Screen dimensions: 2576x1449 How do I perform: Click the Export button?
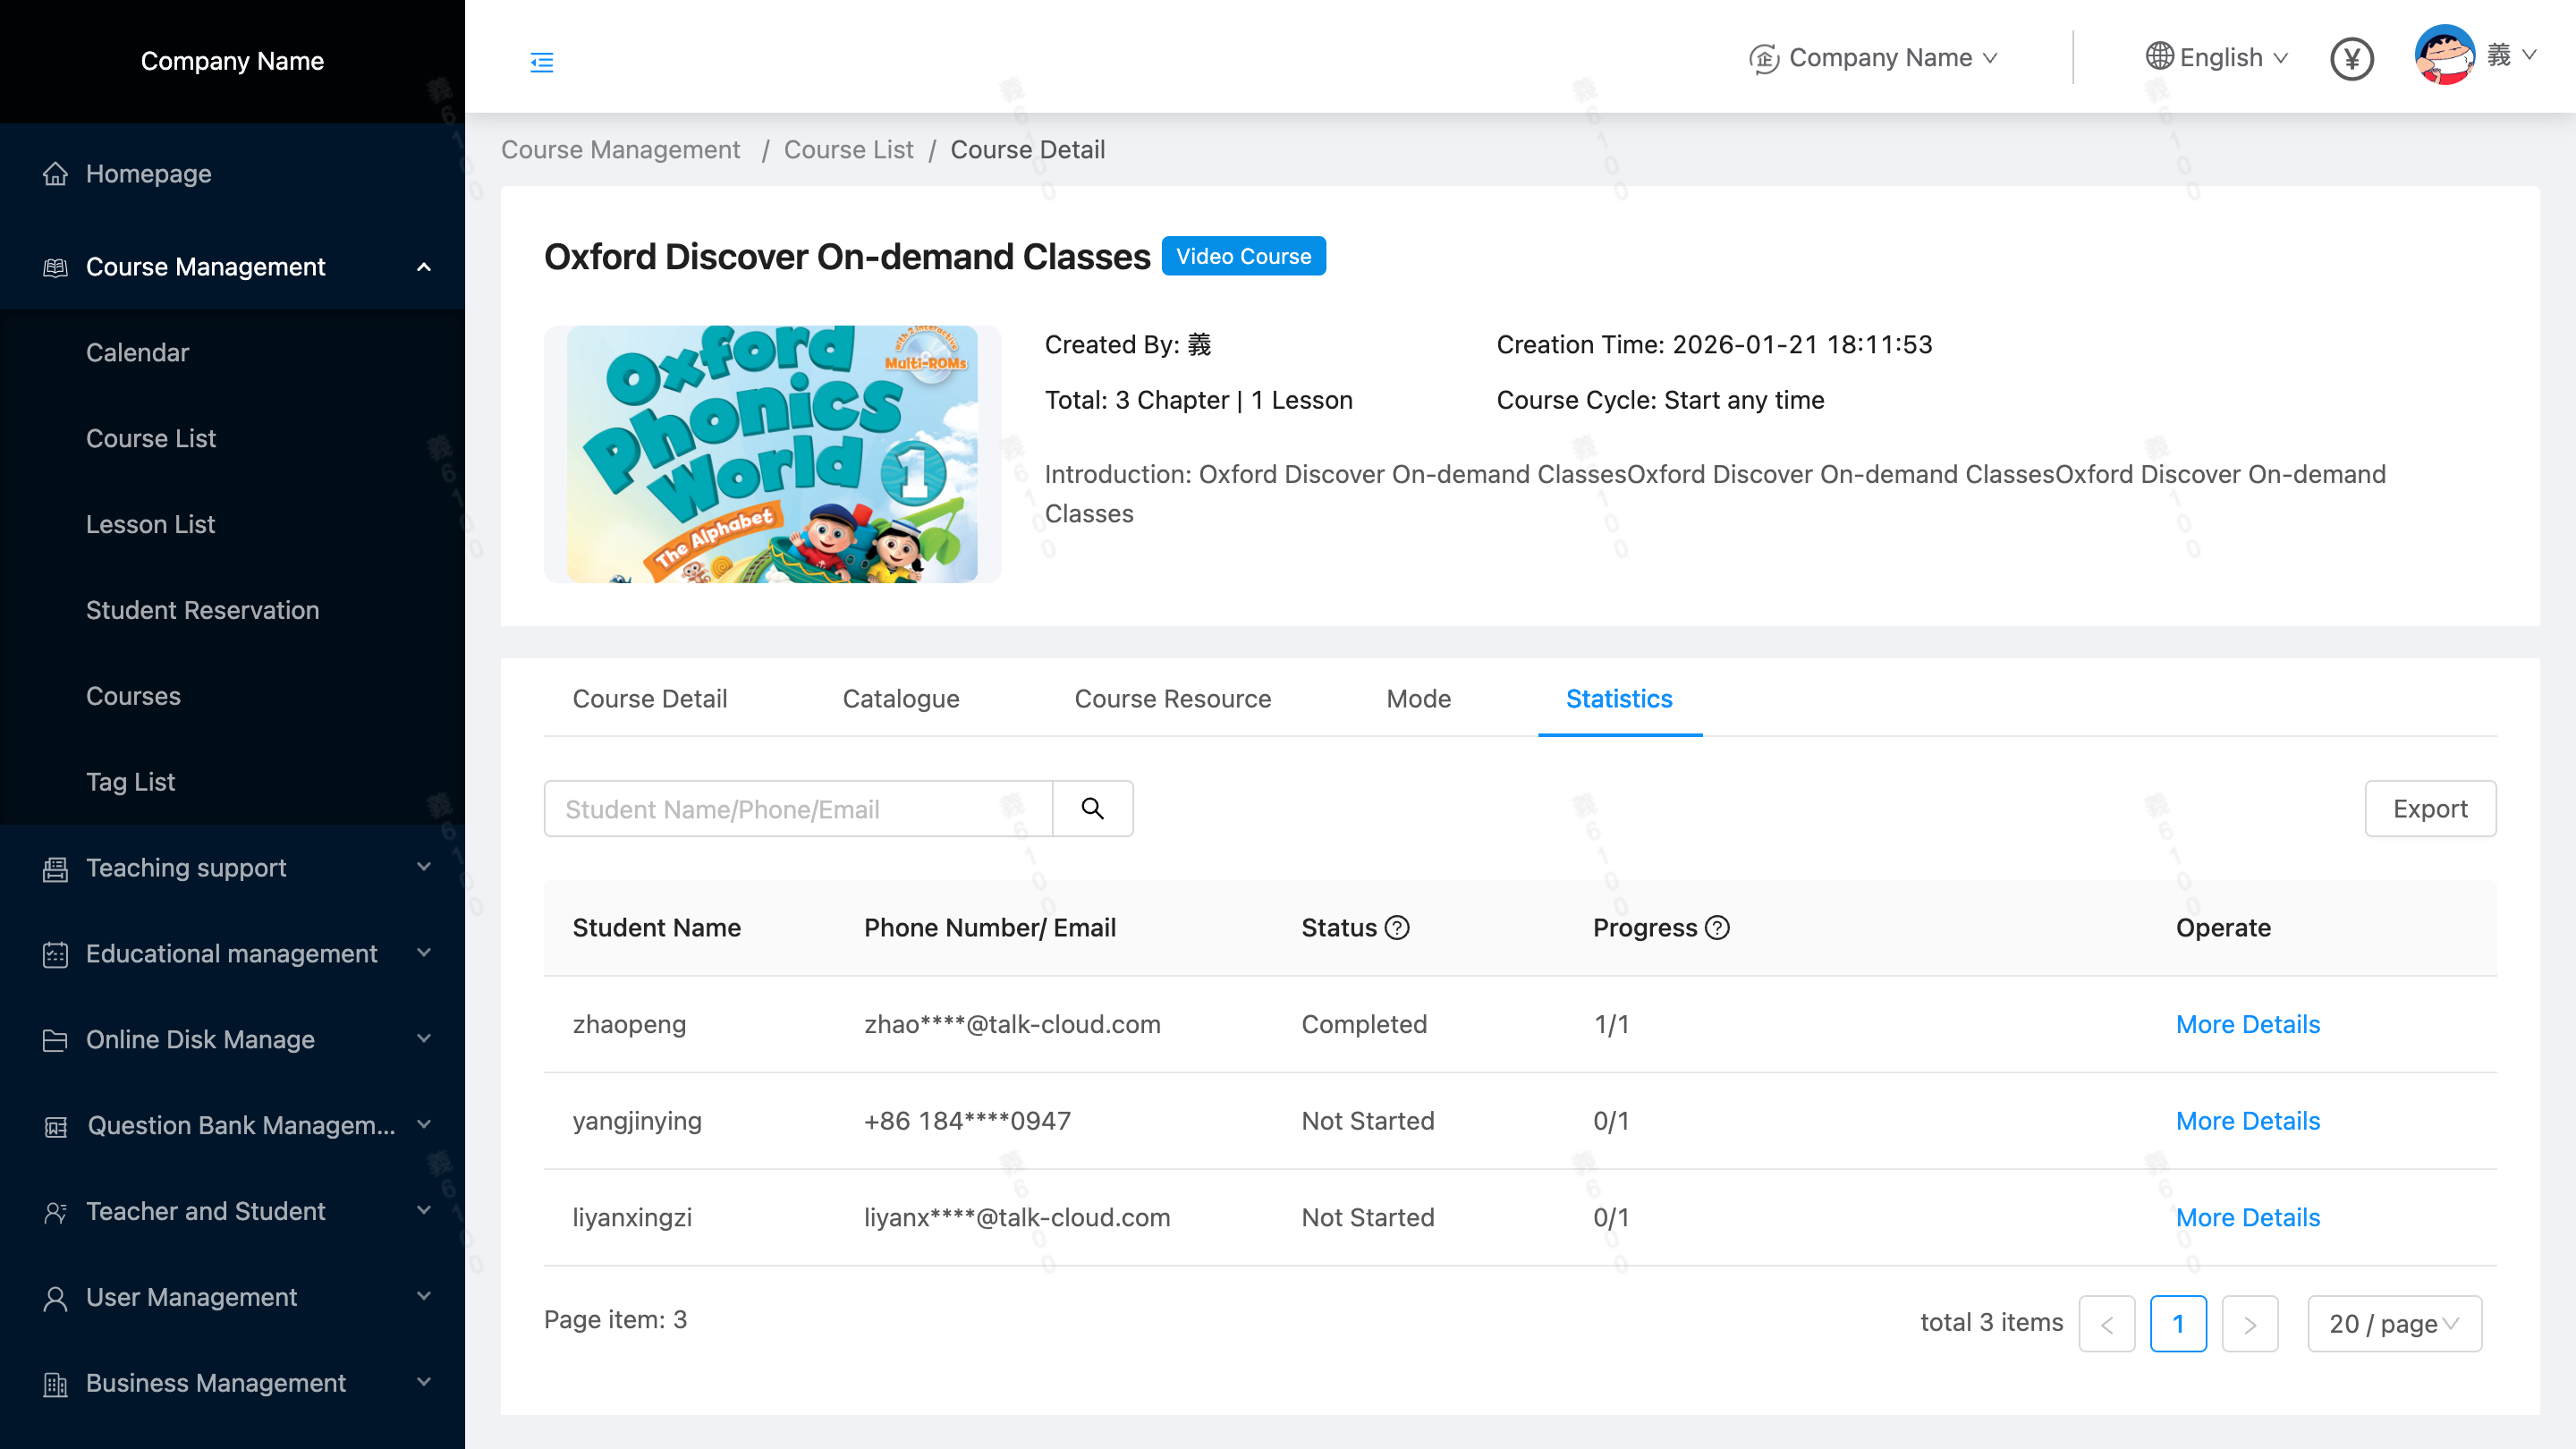2429,808
